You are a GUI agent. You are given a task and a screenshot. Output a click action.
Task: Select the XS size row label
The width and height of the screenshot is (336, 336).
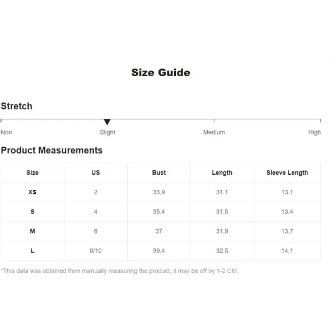(32, 192)
